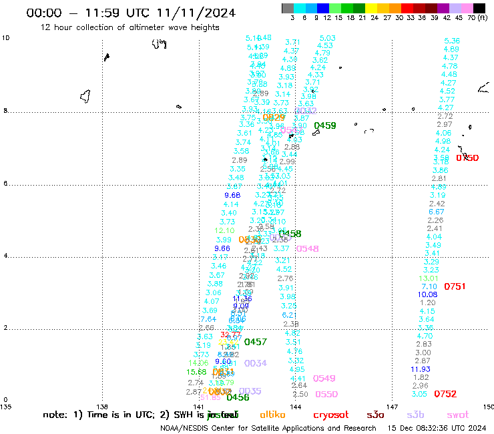Select the bright red swatch above 33
Screen dimensions: 494x434
pos(407,8)
